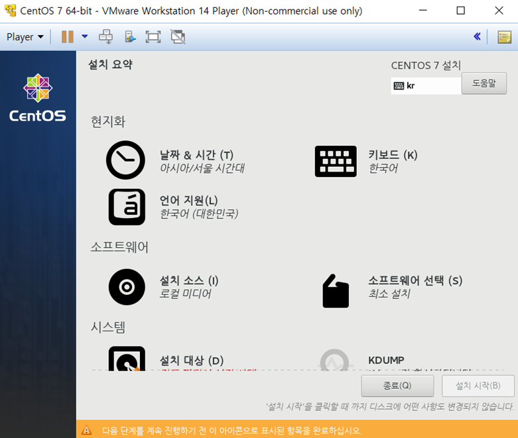Minimize the VMware Player window

pyautogui.click(x=423, y=11)
